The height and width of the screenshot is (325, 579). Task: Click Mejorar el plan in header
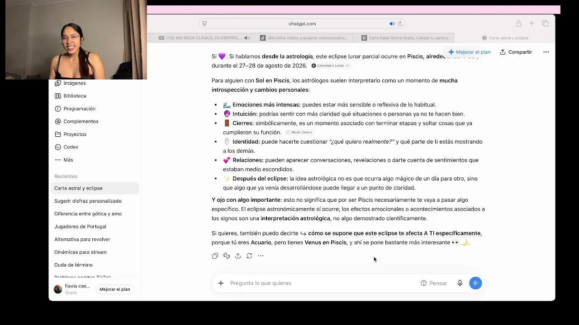click(469, 52)
